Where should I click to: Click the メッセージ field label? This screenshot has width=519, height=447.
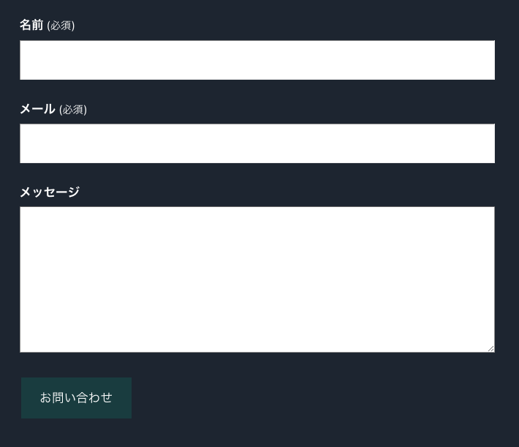(50, 192)
